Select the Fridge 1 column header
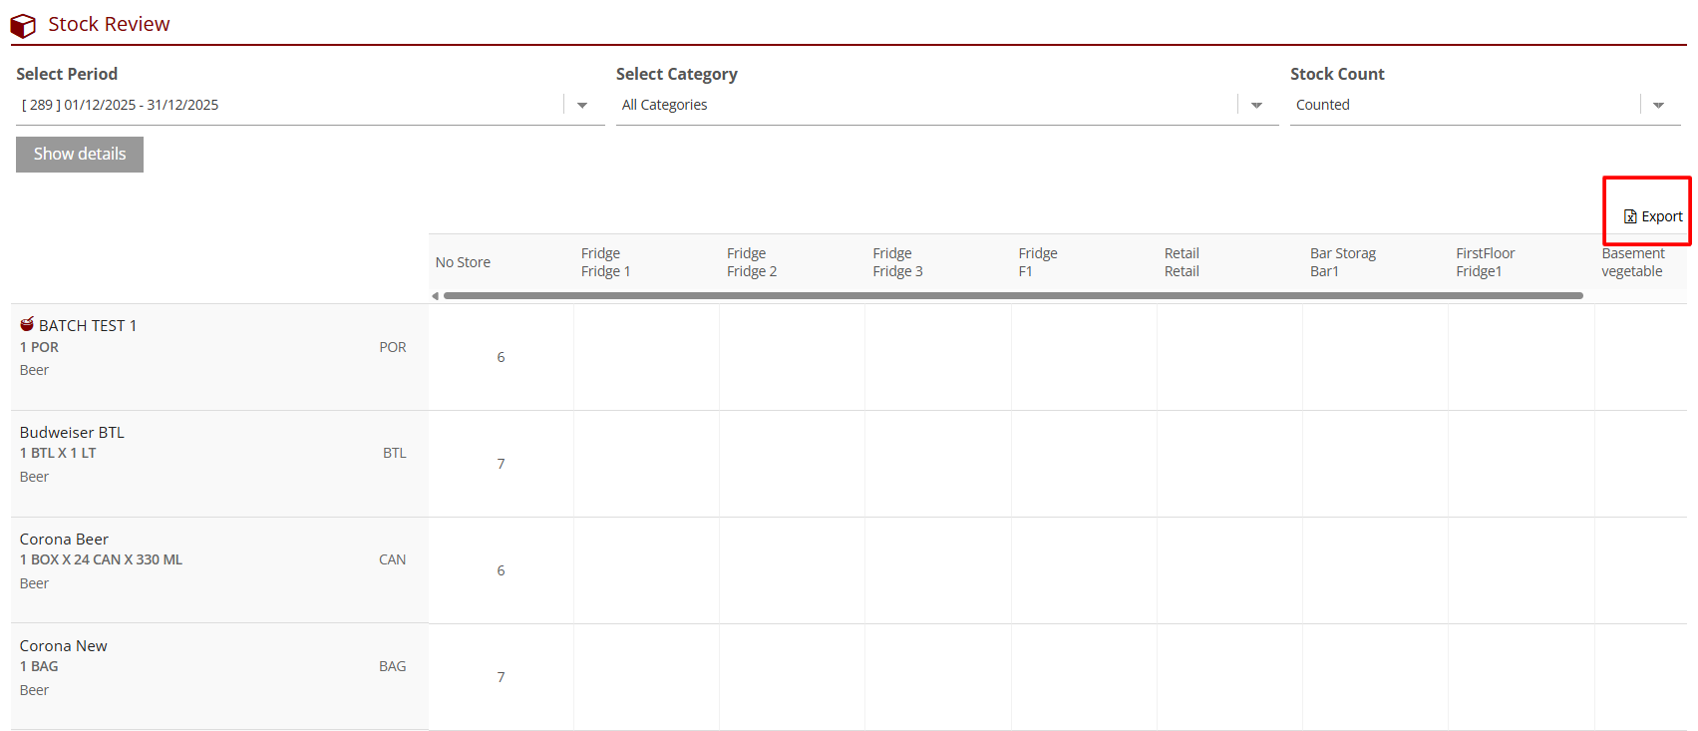Screen dimensions: 1698x731 pos(606,262)
